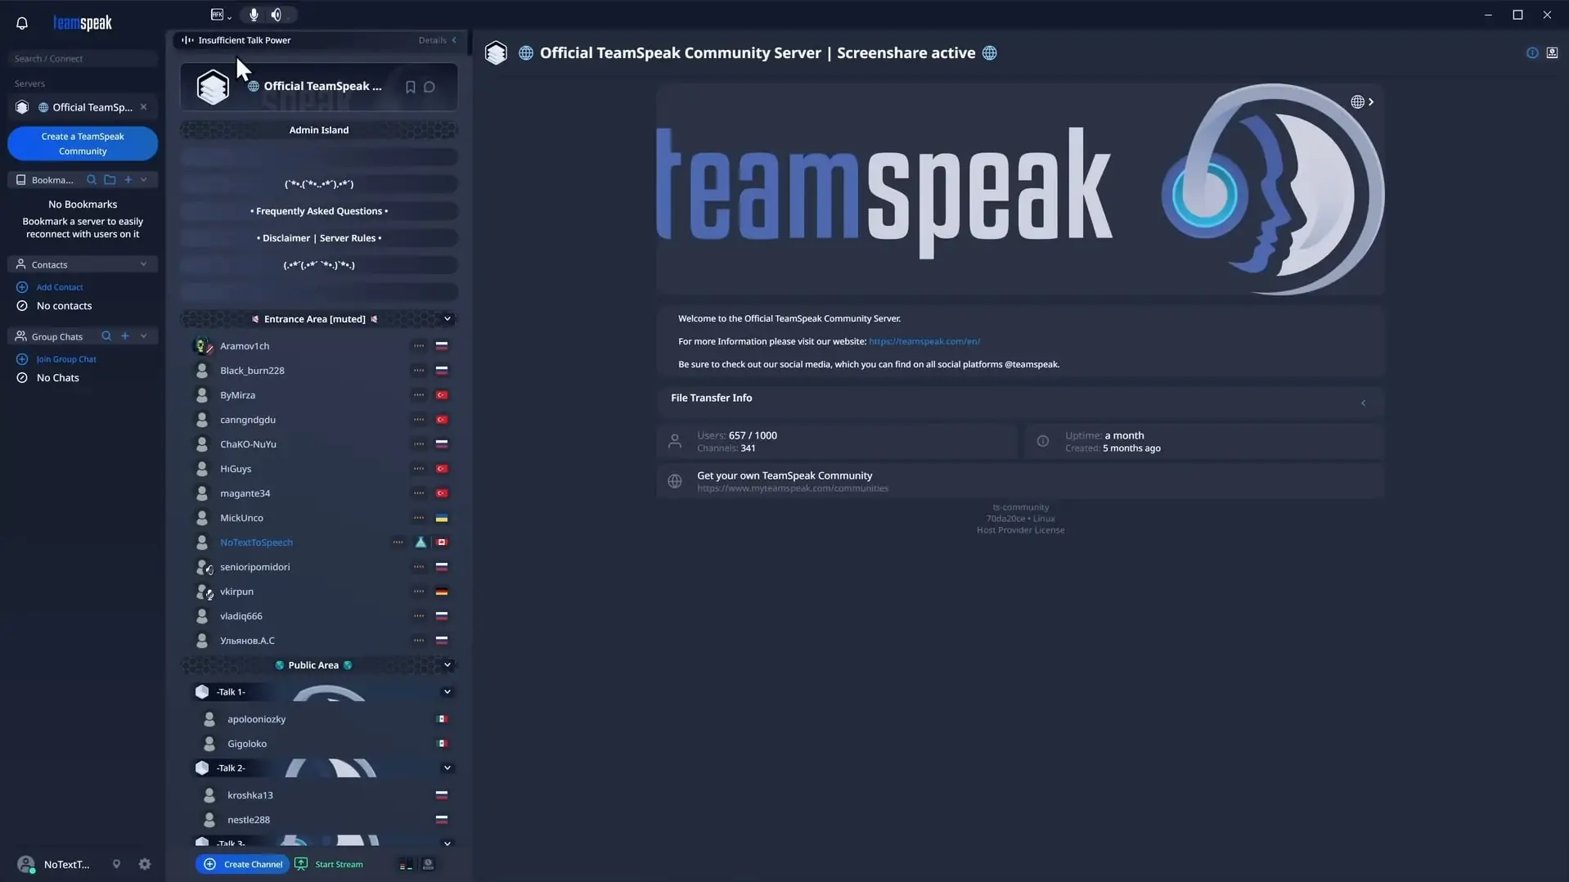Open the Details panel chevron

454,40
